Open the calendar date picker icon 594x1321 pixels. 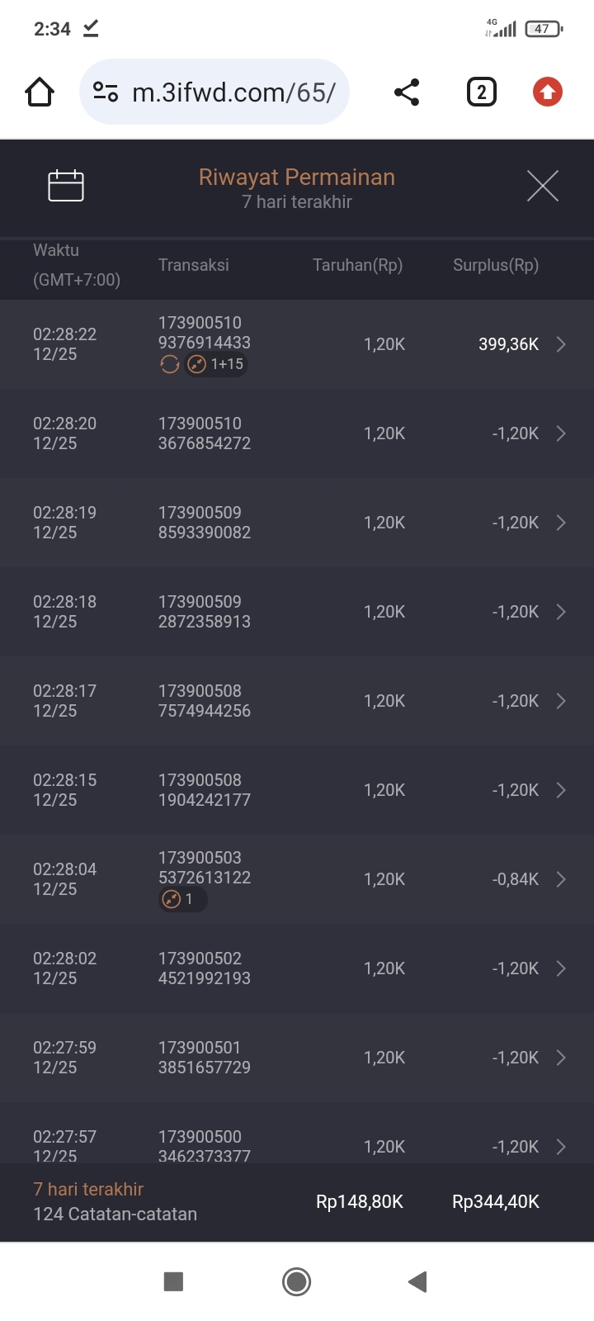point(66,186)
